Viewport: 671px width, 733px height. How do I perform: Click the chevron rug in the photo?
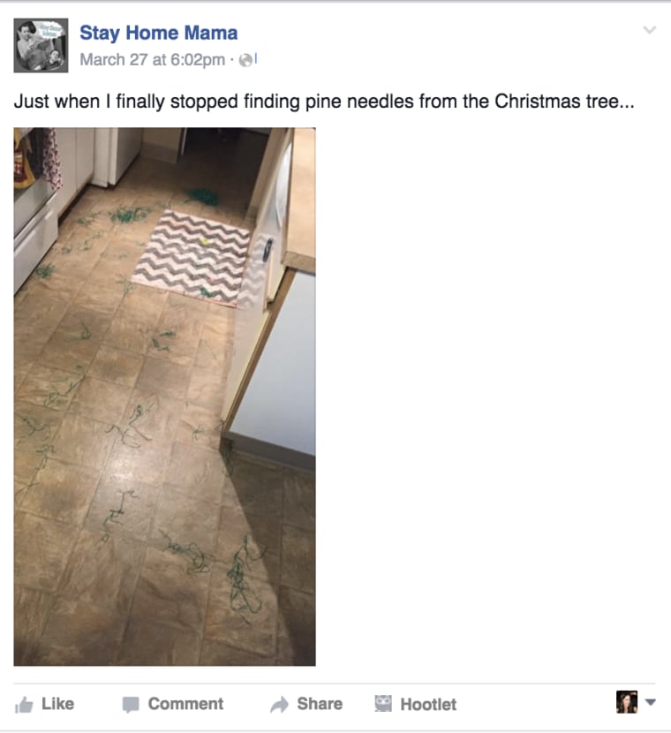[x=192, y=258]
